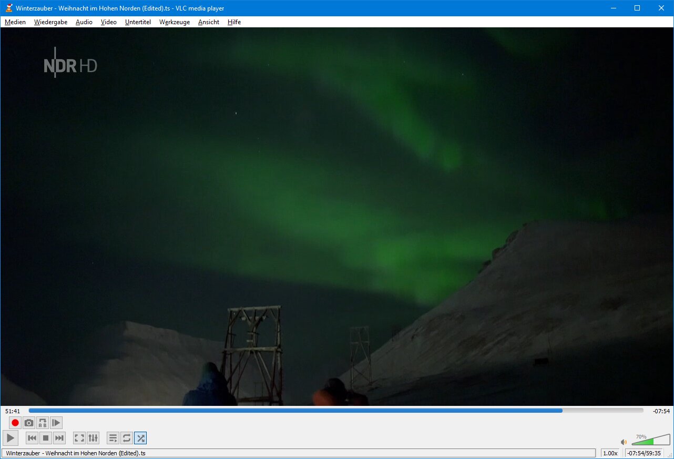Mute audio using the speaker icon
This screenshot has width=674, height=459.
click(x=624, y=442)
